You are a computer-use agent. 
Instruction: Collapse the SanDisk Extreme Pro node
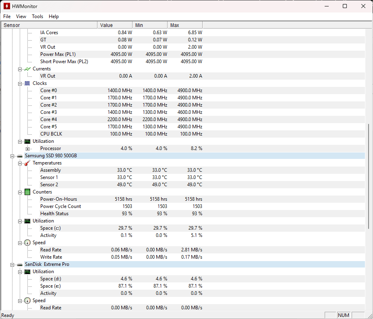12,265
